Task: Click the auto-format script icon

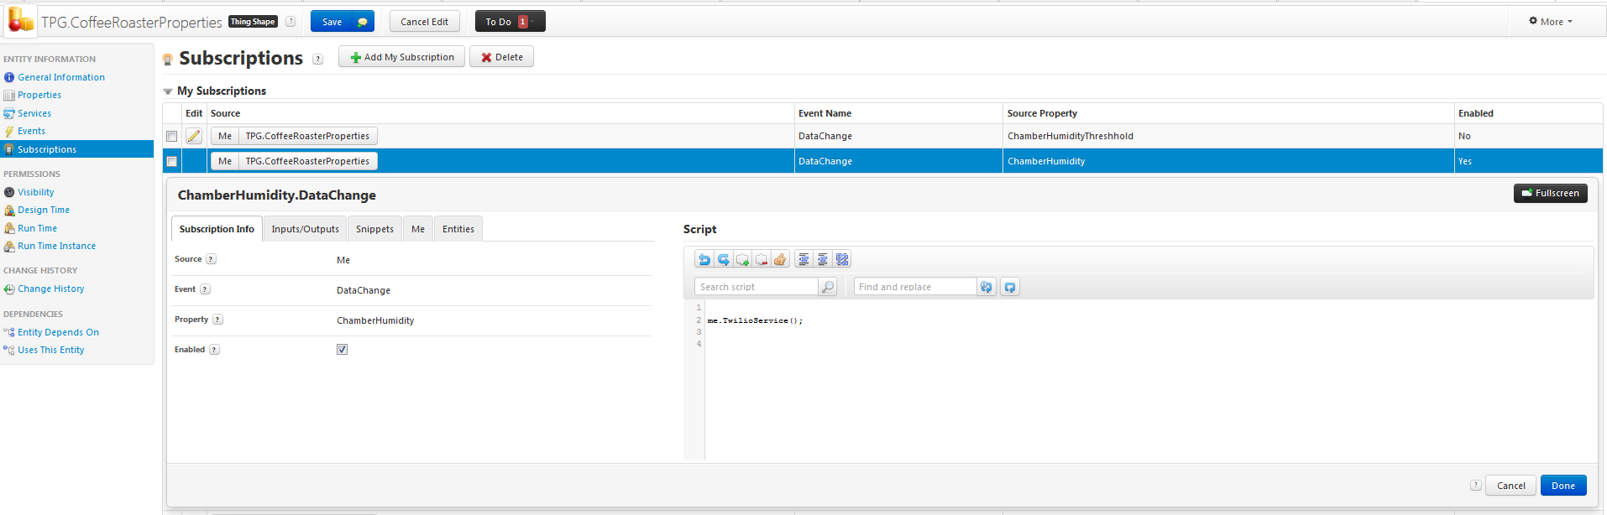Action: pyautogui.click(x=842, y=259)
